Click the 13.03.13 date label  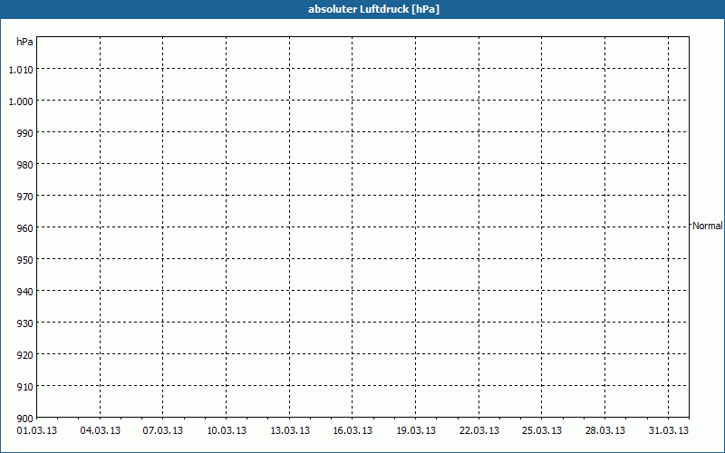[290, 431]
